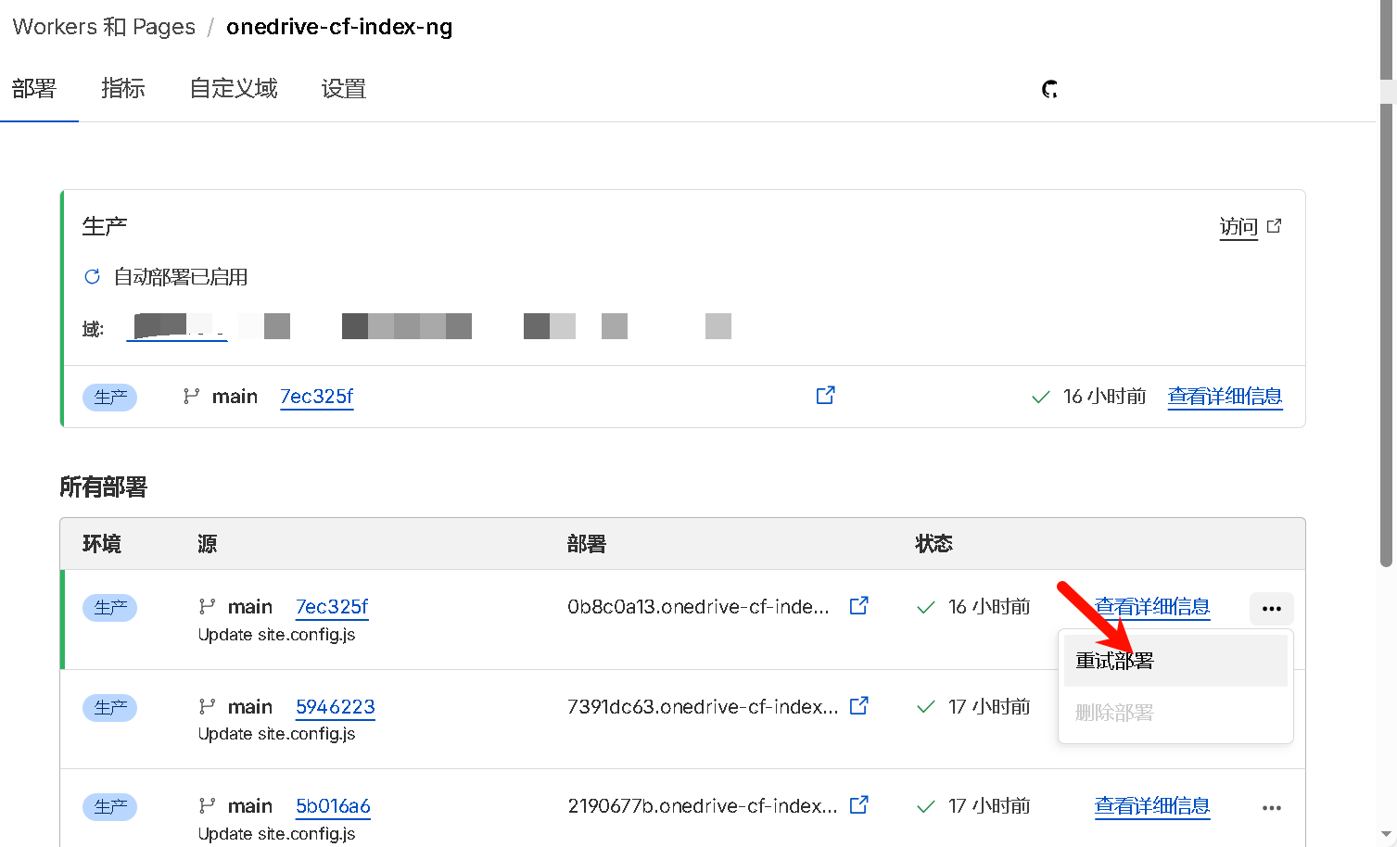
Task: Switch to the 指标 tab
Action: coord(122,89)
